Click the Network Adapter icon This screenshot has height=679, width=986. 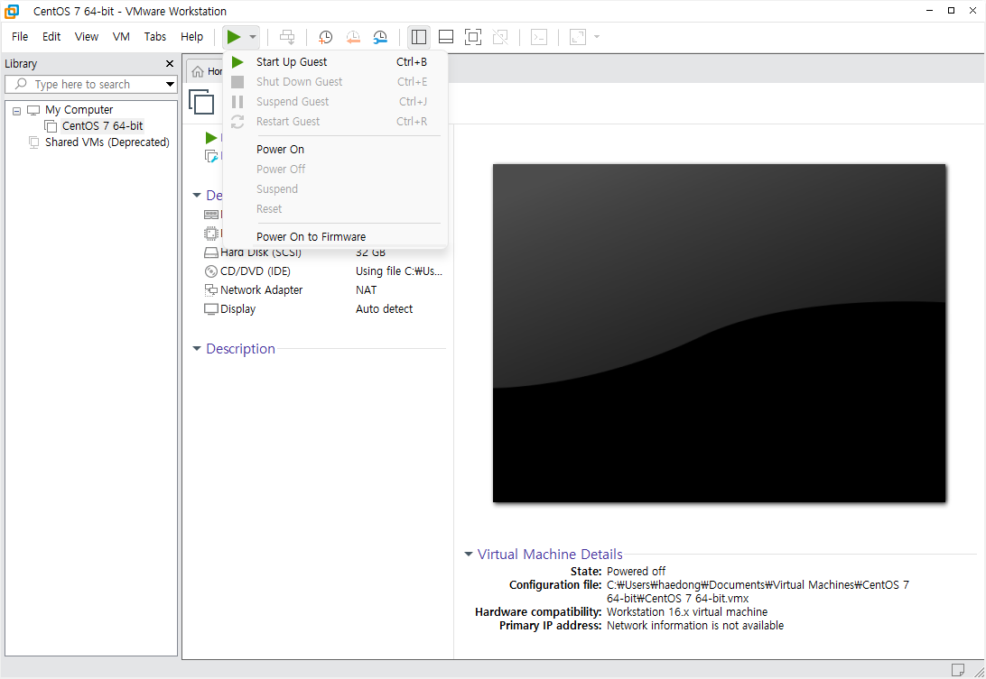pyautogui.click(x=211, y=290)
